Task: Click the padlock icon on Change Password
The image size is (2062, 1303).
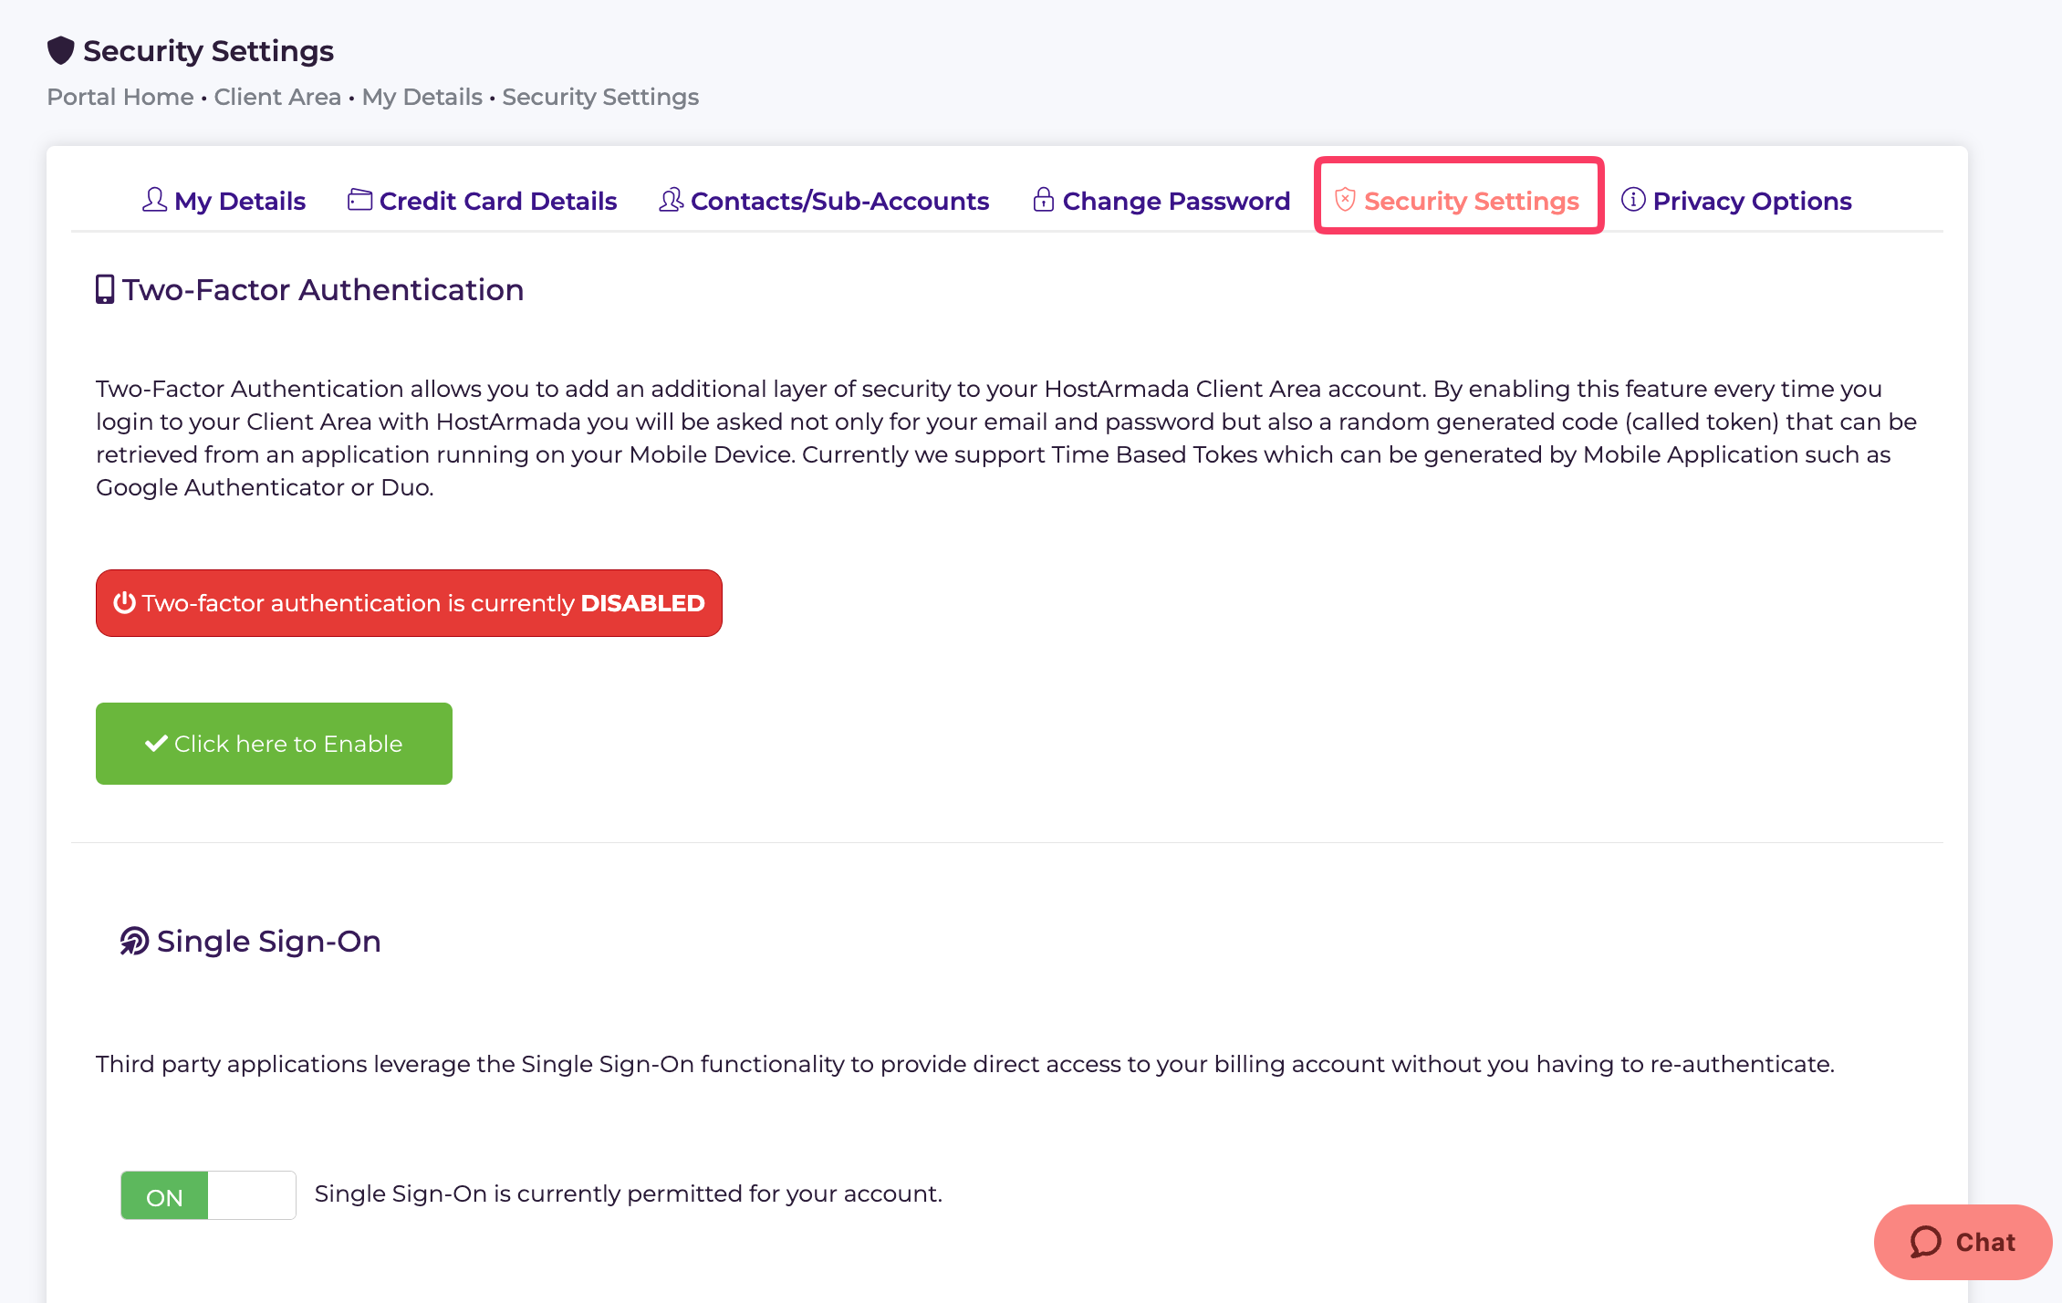Action: click(1043, 200)
